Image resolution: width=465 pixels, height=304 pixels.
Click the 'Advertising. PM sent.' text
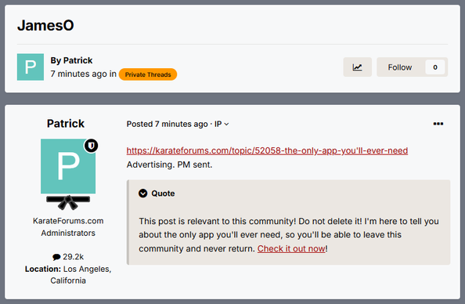click(169, 165)
